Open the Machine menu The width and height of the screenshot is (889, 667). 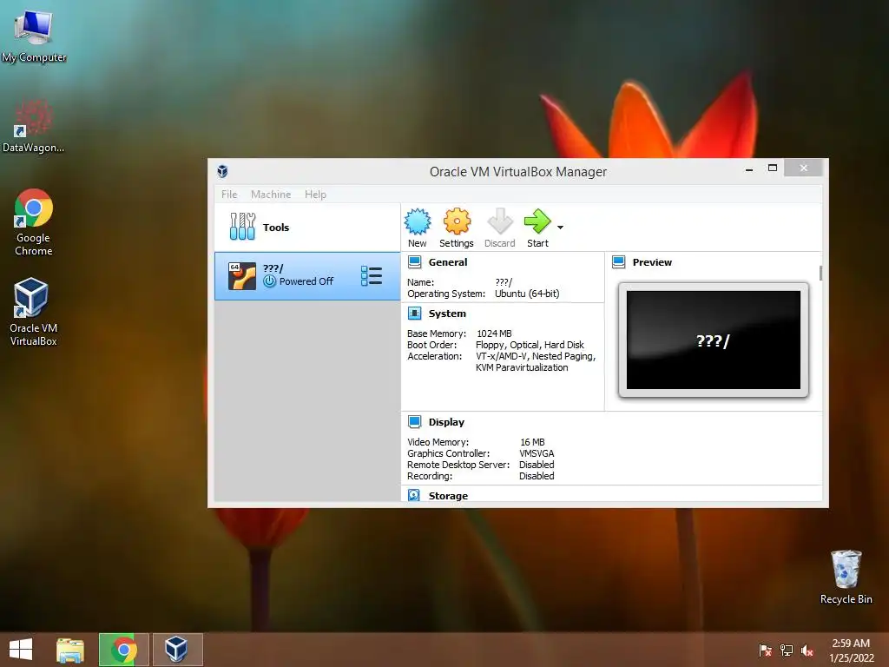pos(271,195)
